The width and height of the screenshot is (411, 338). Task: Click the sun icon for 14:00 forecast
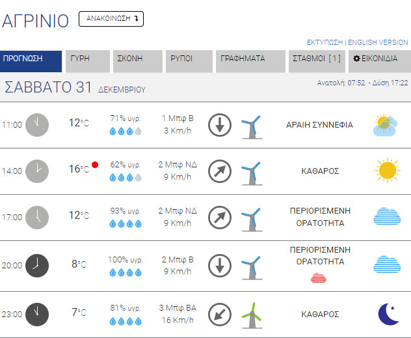[387, 171]
